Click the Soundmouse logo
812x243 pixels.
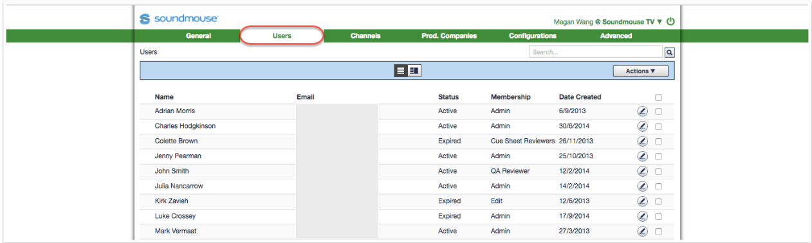pyautogui.click(x=179, y=19)
